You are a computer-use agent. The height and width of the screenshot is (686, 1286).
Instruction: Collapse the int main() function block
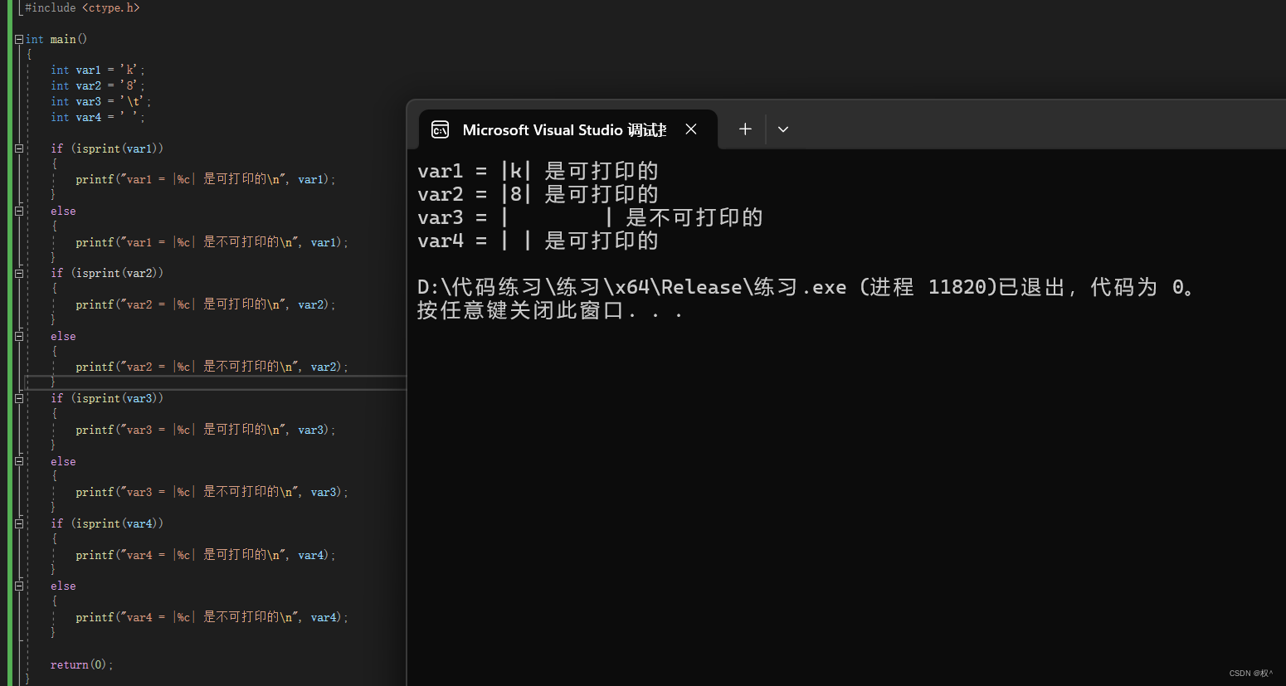19,39
